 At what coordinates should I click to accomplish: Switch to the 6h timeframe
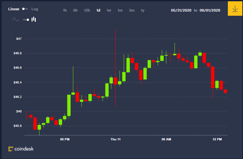(x=75, y=10)
